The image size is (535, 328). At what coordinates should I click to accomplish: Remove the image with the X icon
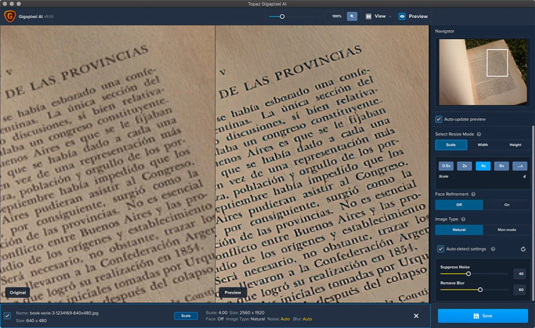pyautogui.click(x=416, y=316)
